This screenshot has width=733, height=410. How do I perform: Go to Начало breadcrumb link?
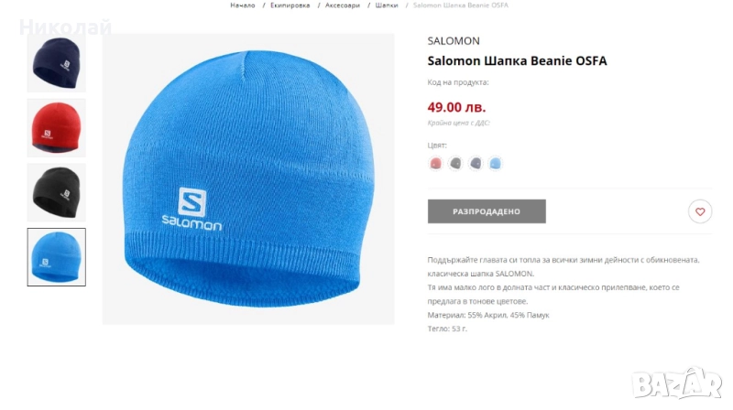pos(243,5)
